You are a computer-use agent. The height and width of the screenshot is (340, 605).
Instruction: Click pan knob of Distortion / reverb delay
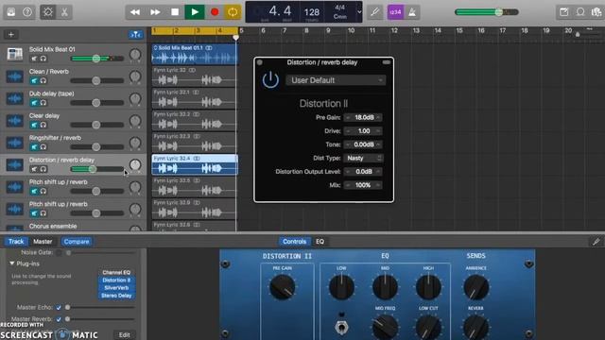(135, 165)
